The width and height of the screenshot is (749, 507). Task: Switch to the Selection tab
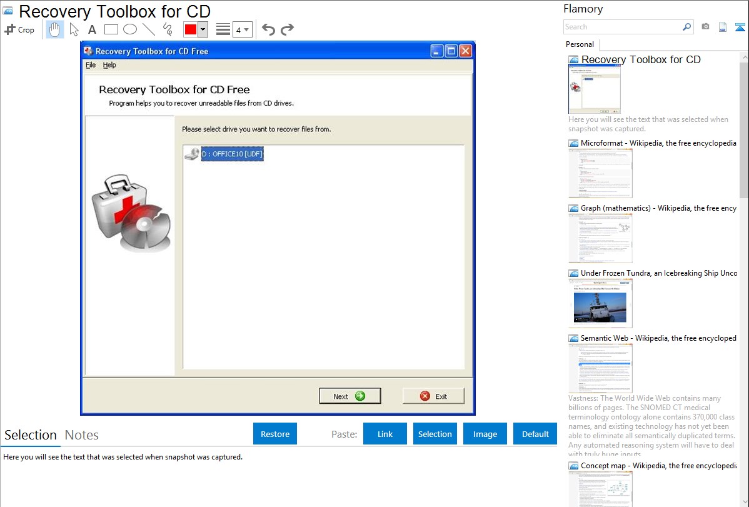31,435
